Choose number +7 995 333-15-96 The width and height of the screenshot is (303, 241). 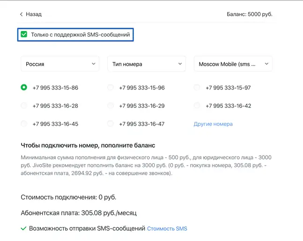(x=111, y=88)
